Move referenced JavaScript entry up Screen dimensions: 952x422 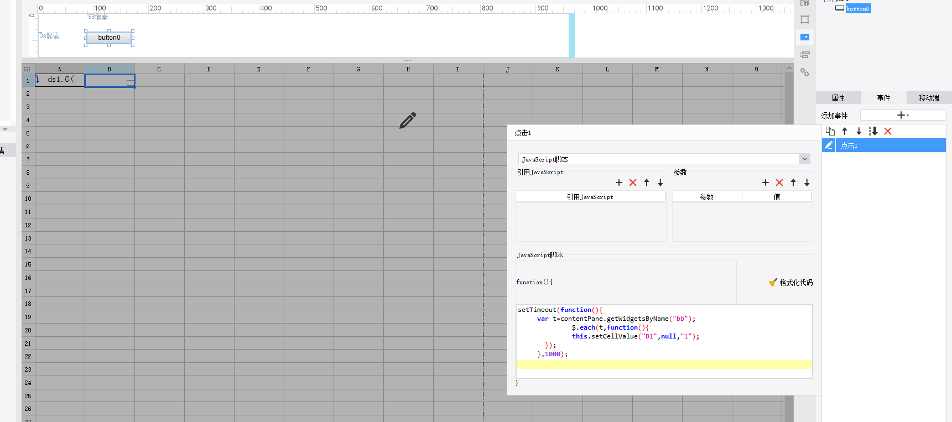pyautogui.click(x=647, y=183)
